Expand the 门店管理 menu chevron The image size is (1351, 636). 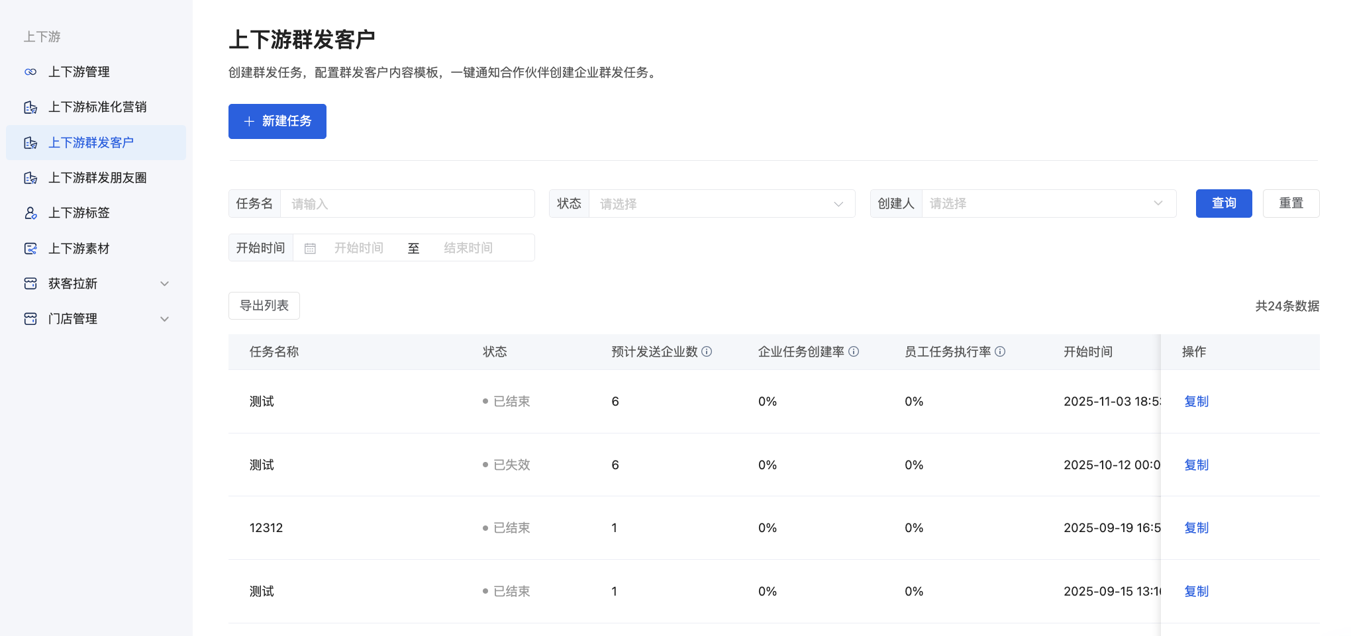coord(165,319)
